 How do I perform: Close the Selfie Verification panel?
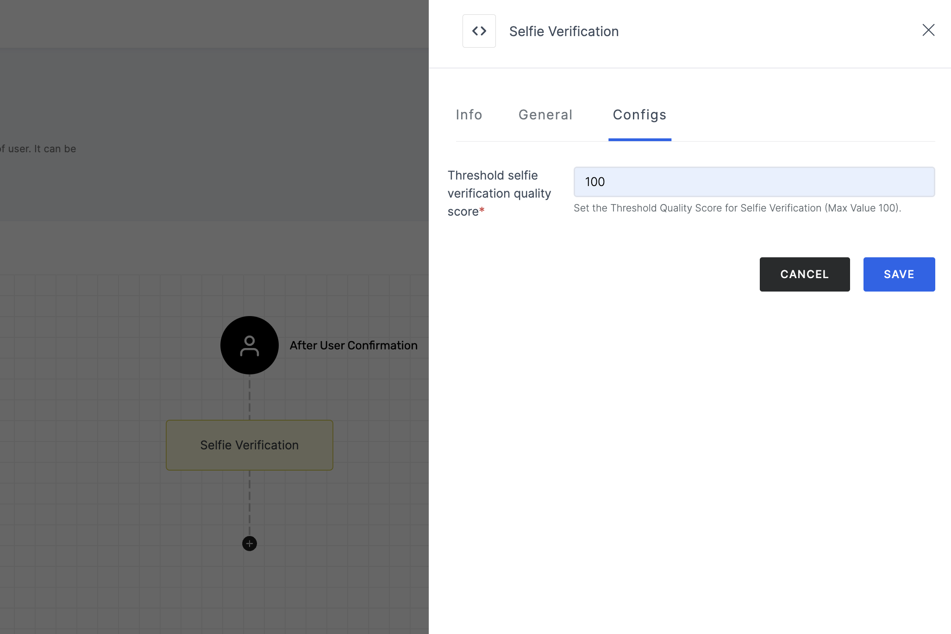click(x=928, y=30)
